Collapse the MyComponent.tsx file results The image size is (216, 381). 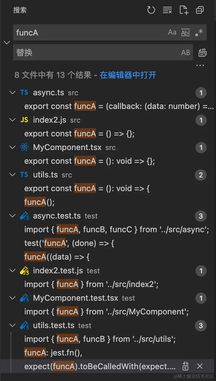point(12,147)
